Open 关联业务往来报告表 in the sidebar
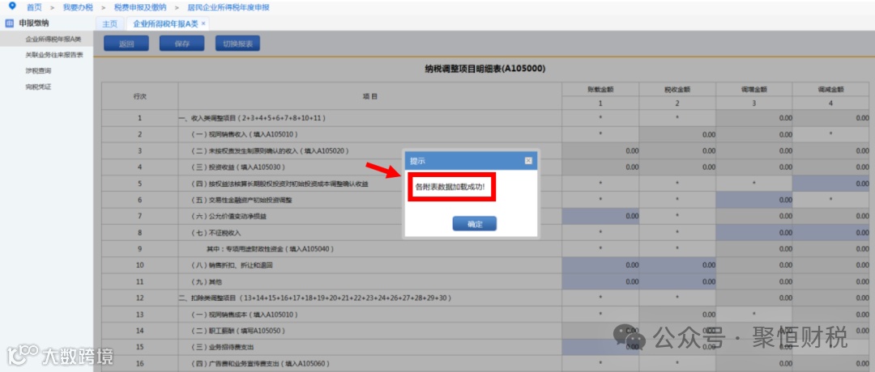The image size is (875, 372). tap(54, 54)
